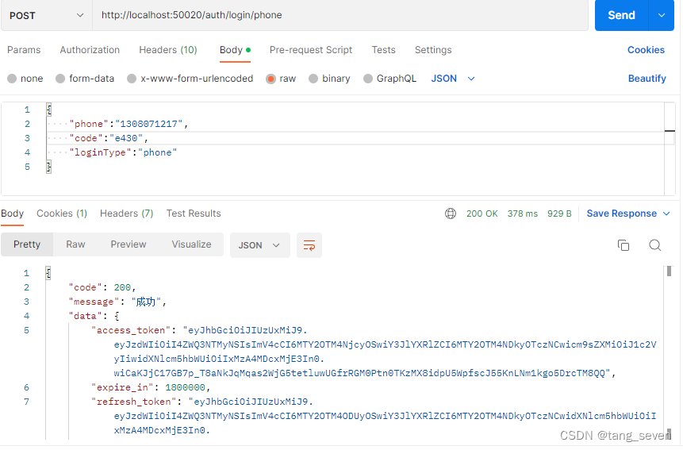
Task: Select the request Body tab
Action: point(235,50)
